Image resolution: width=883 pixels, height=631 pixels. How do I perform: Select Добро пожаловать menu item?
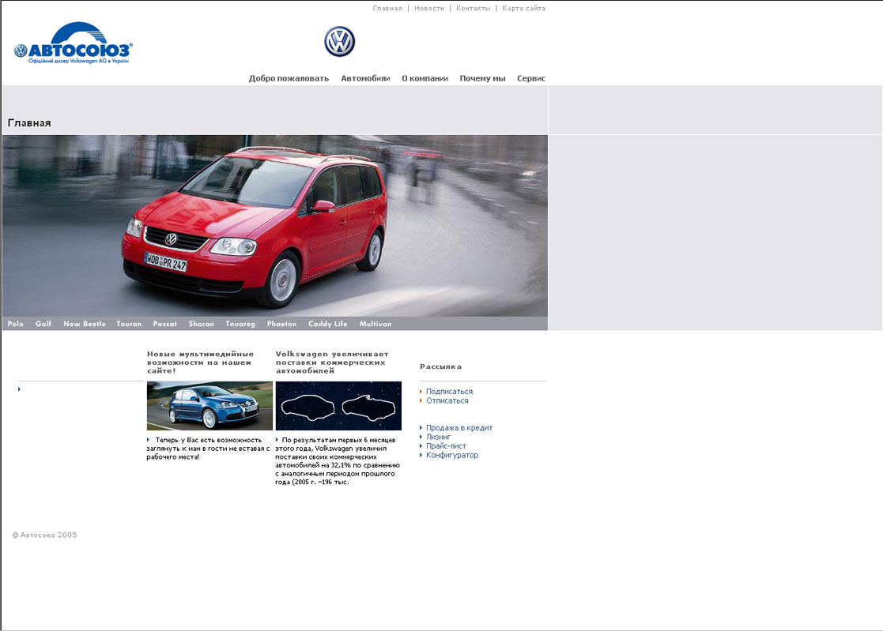click(289, 78)
